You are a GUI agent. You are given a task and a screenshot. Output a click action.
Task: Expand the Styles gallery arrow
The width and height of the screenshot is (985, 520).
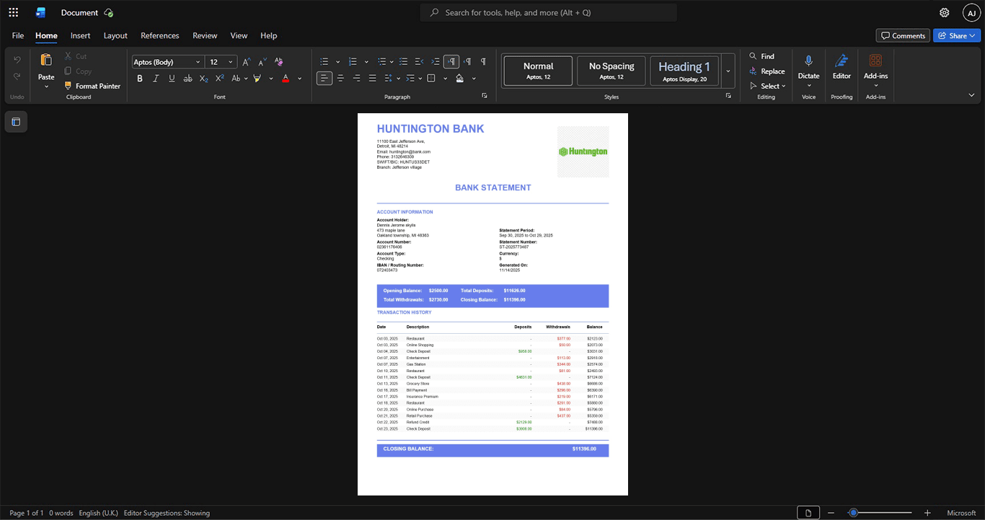pyautogui.click(x=728, y=71)
